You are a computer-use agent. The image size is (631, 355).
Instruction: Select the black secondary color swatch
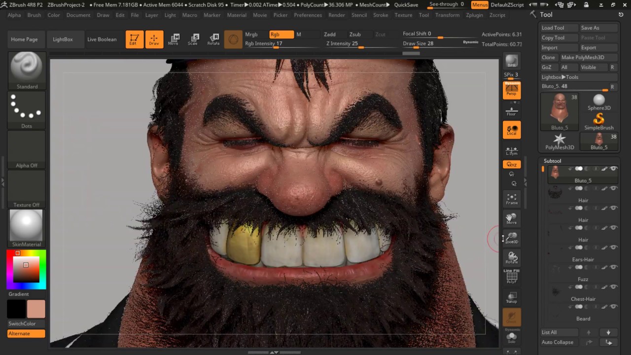(x=16, y=309)
